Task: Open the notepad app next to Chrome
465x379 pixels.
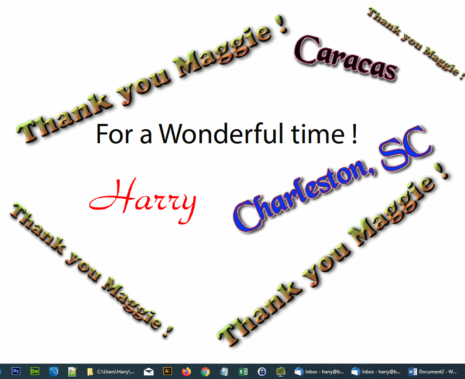Action: click(x=224, y=371)
